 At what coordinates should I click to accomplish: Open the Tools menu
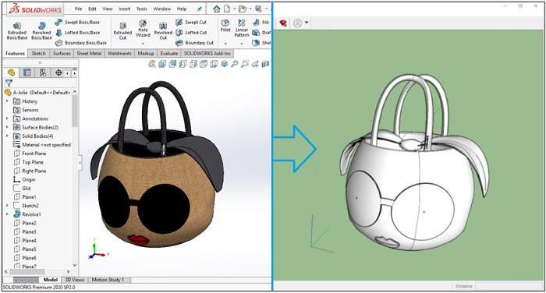142,9
